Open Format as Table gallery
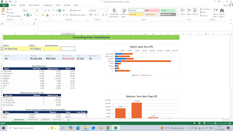The width and height of the screenshot is (233, 131). 124,13
